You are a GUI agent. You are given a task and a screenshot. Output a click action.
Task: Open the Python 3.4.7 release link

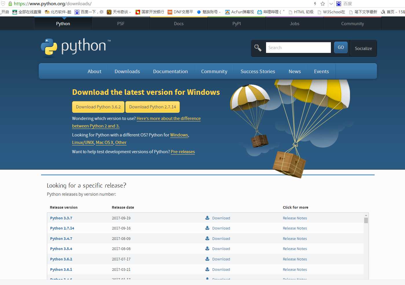click(x=61, y=238)
